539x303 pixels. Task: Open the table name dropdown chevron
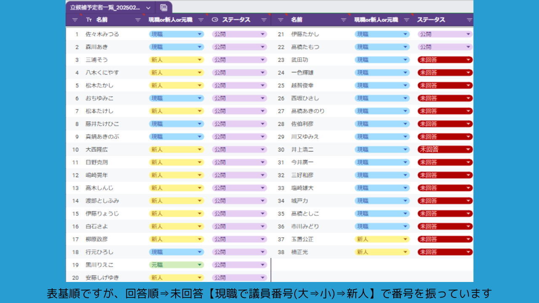(148, 8)
